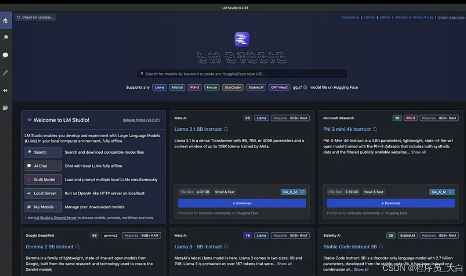Click the StableLM badge on Stable Code card
Screen dimensions: 466x276
408,235
